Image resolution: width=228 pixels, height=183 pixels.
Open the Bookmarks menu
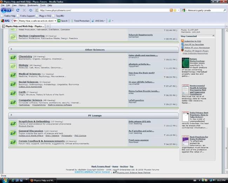click(33, 5)
